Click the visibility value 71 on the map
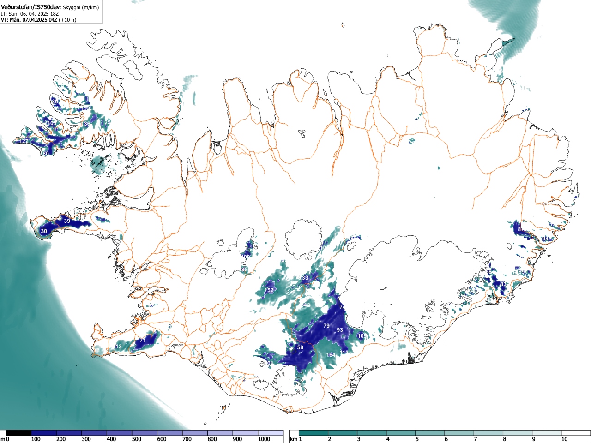 pyautogui.click(x=143, y=341)
